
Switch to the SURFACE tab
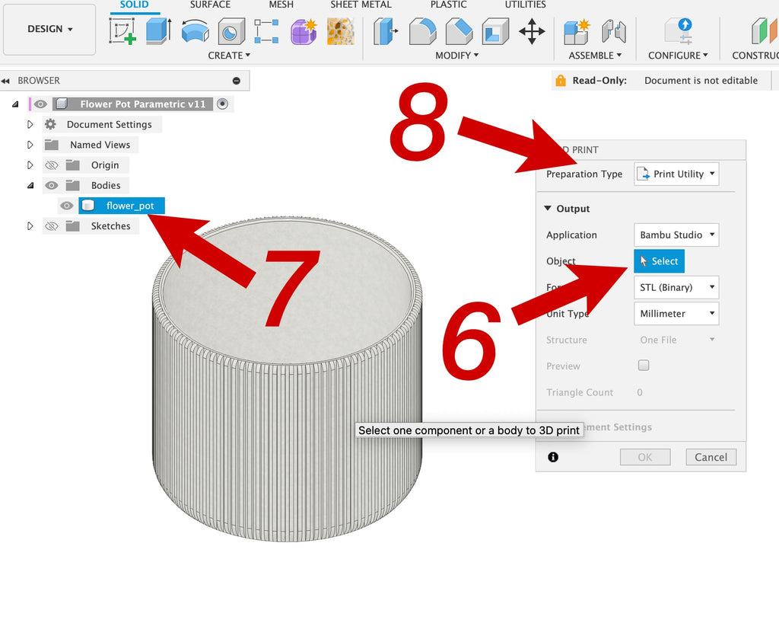(x=210, y=5)
